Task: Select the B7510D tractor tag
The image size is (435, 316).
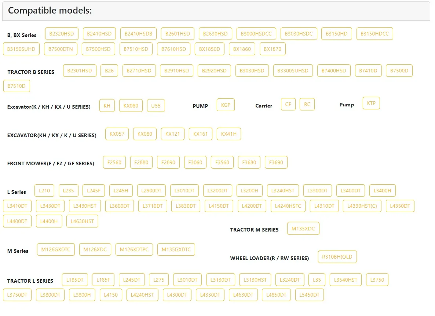Action: pos(17,86)
